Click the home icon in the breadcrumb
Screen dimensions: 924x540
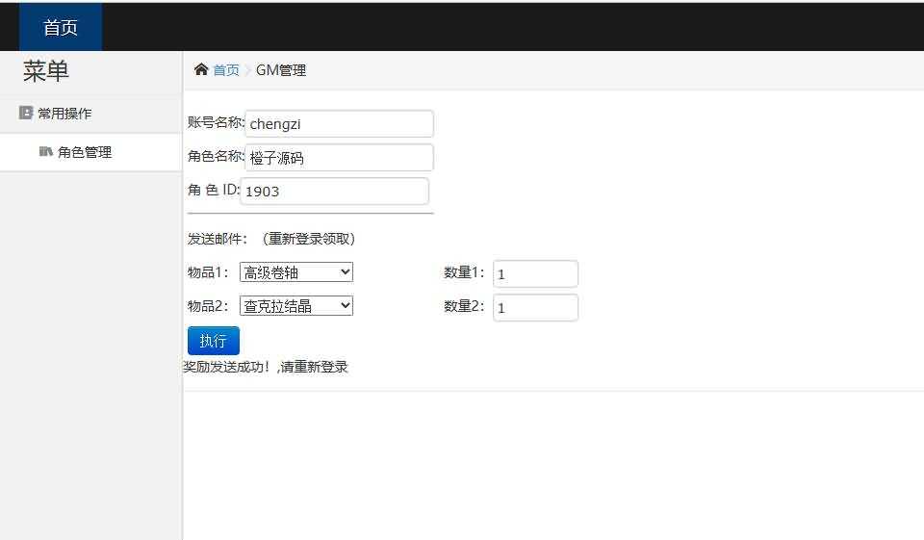point(201,69)
